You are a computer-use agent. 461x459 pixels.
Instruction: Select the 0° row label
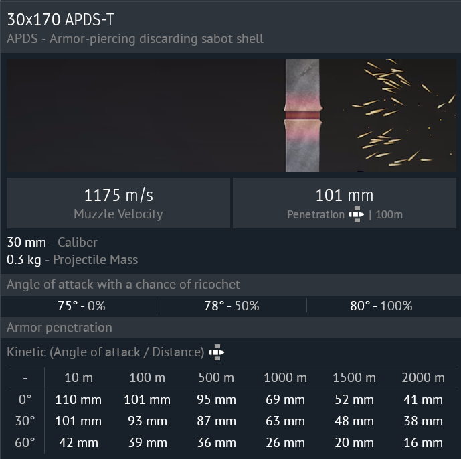25,399
